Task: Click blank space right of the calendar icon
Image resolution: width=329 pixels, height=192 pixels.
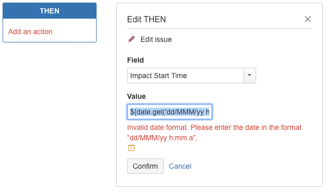Action: point(210,147)
